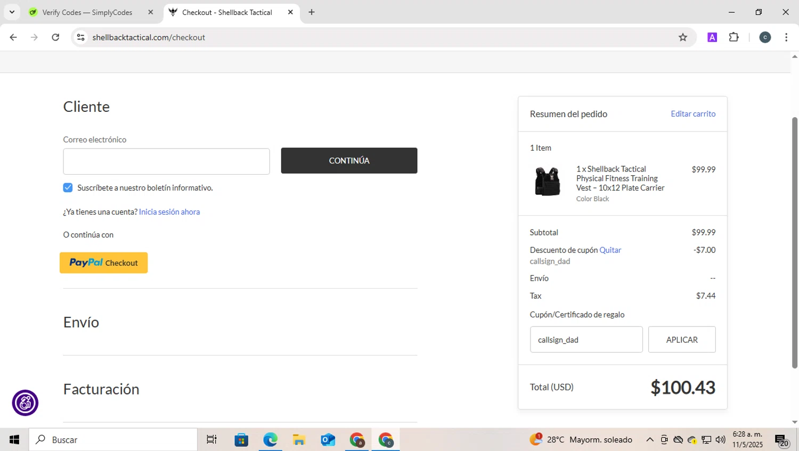Click the Resumen del pedido heading
Viewport: 799px width, 451px height.
pos(568,114)
